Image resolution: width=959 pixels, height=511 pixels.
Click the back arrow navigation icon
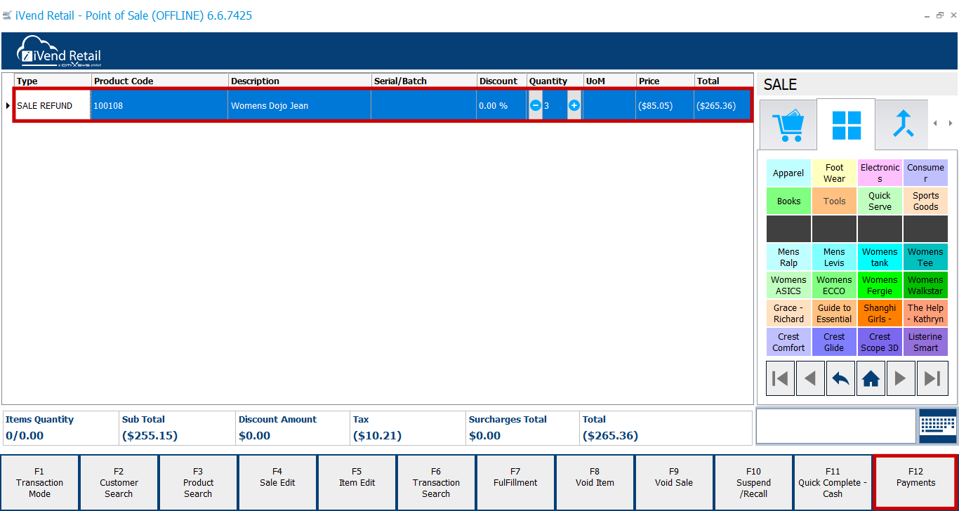pyautogui.click(x=840, y=379)
